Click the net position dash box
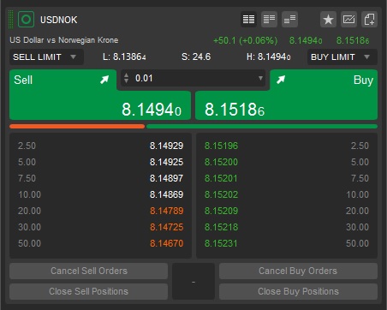Image resolution: width=387 pixels, height=310 pixels. point(193,282)
